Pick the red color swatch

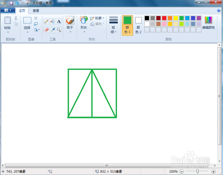(x=164, y=18)
